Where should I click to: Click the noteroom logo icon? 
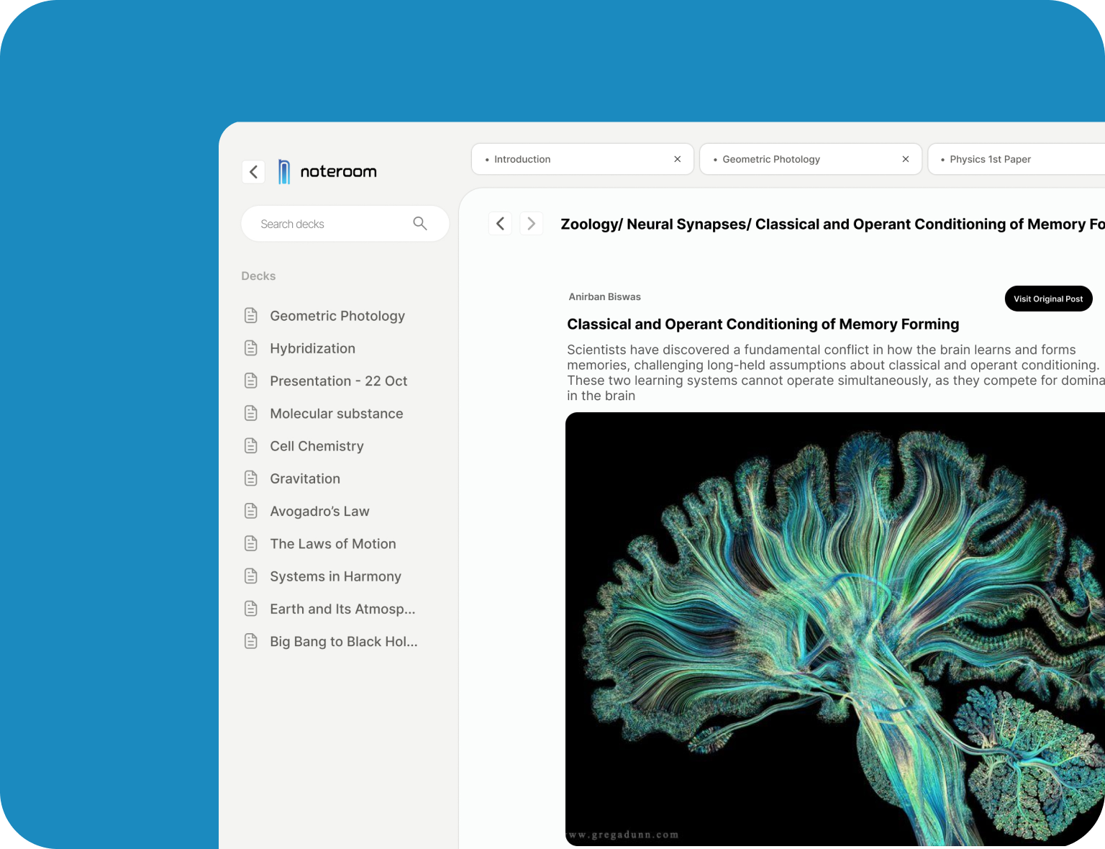point(284,172)
